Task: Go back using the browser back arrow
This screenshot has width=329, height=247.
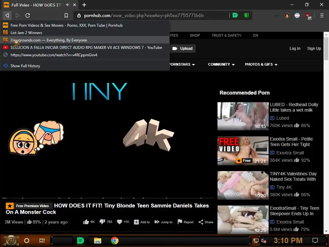Action: tap(7, 15)
